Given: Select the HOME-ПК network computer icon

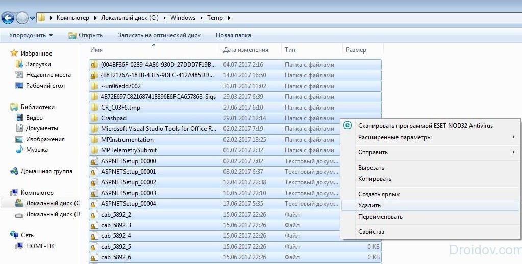Looking at the screenshot, I should click(x=19, y=246).
